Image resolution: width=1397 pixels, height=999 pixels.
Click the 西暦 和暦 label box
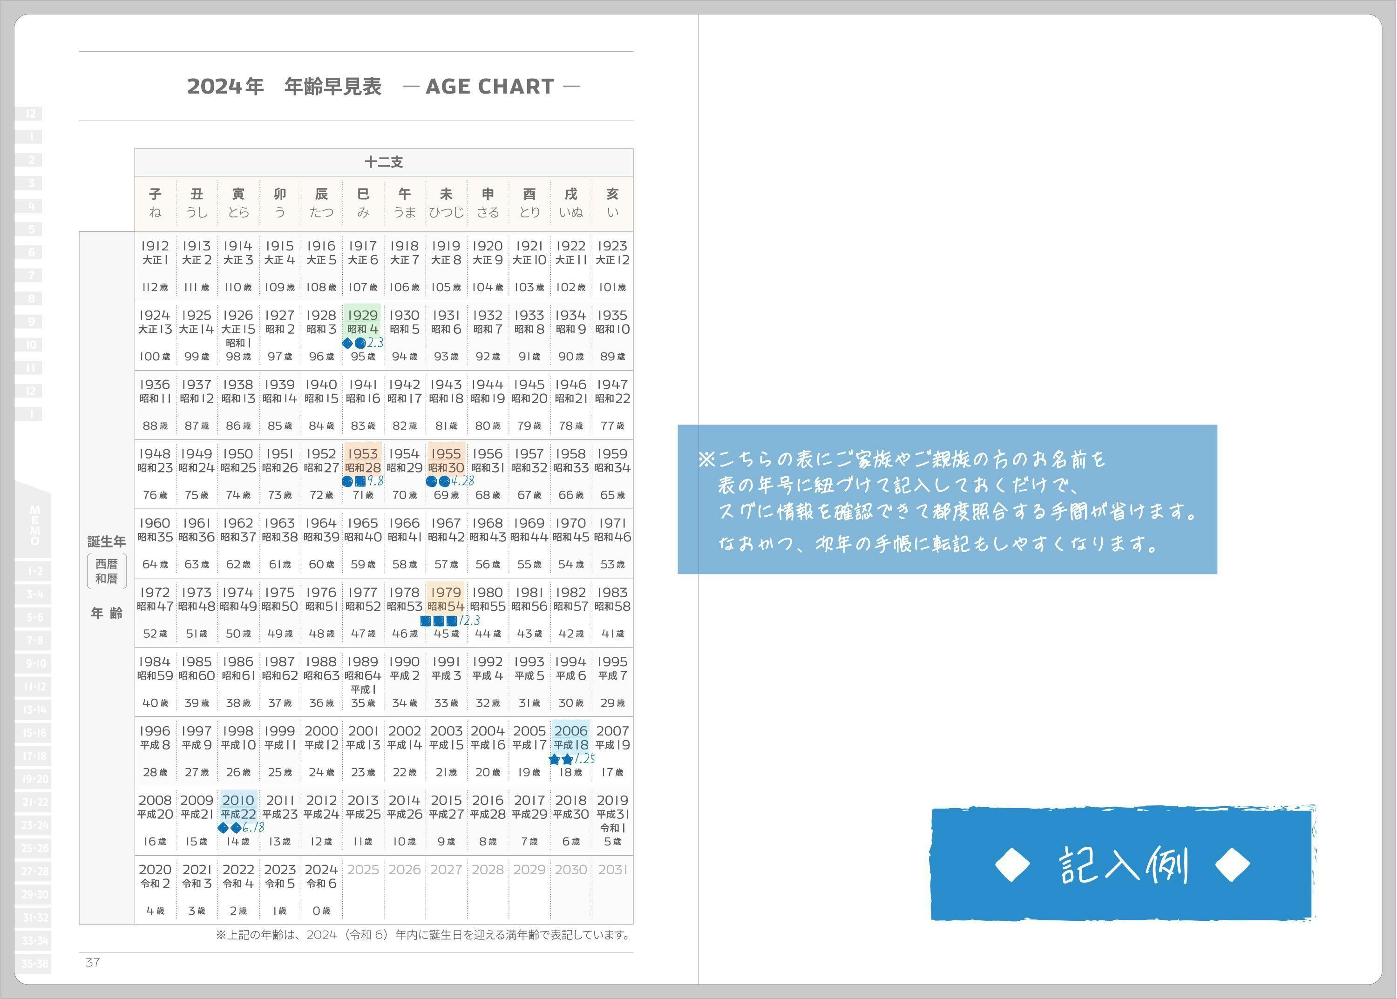pos(107,571)
